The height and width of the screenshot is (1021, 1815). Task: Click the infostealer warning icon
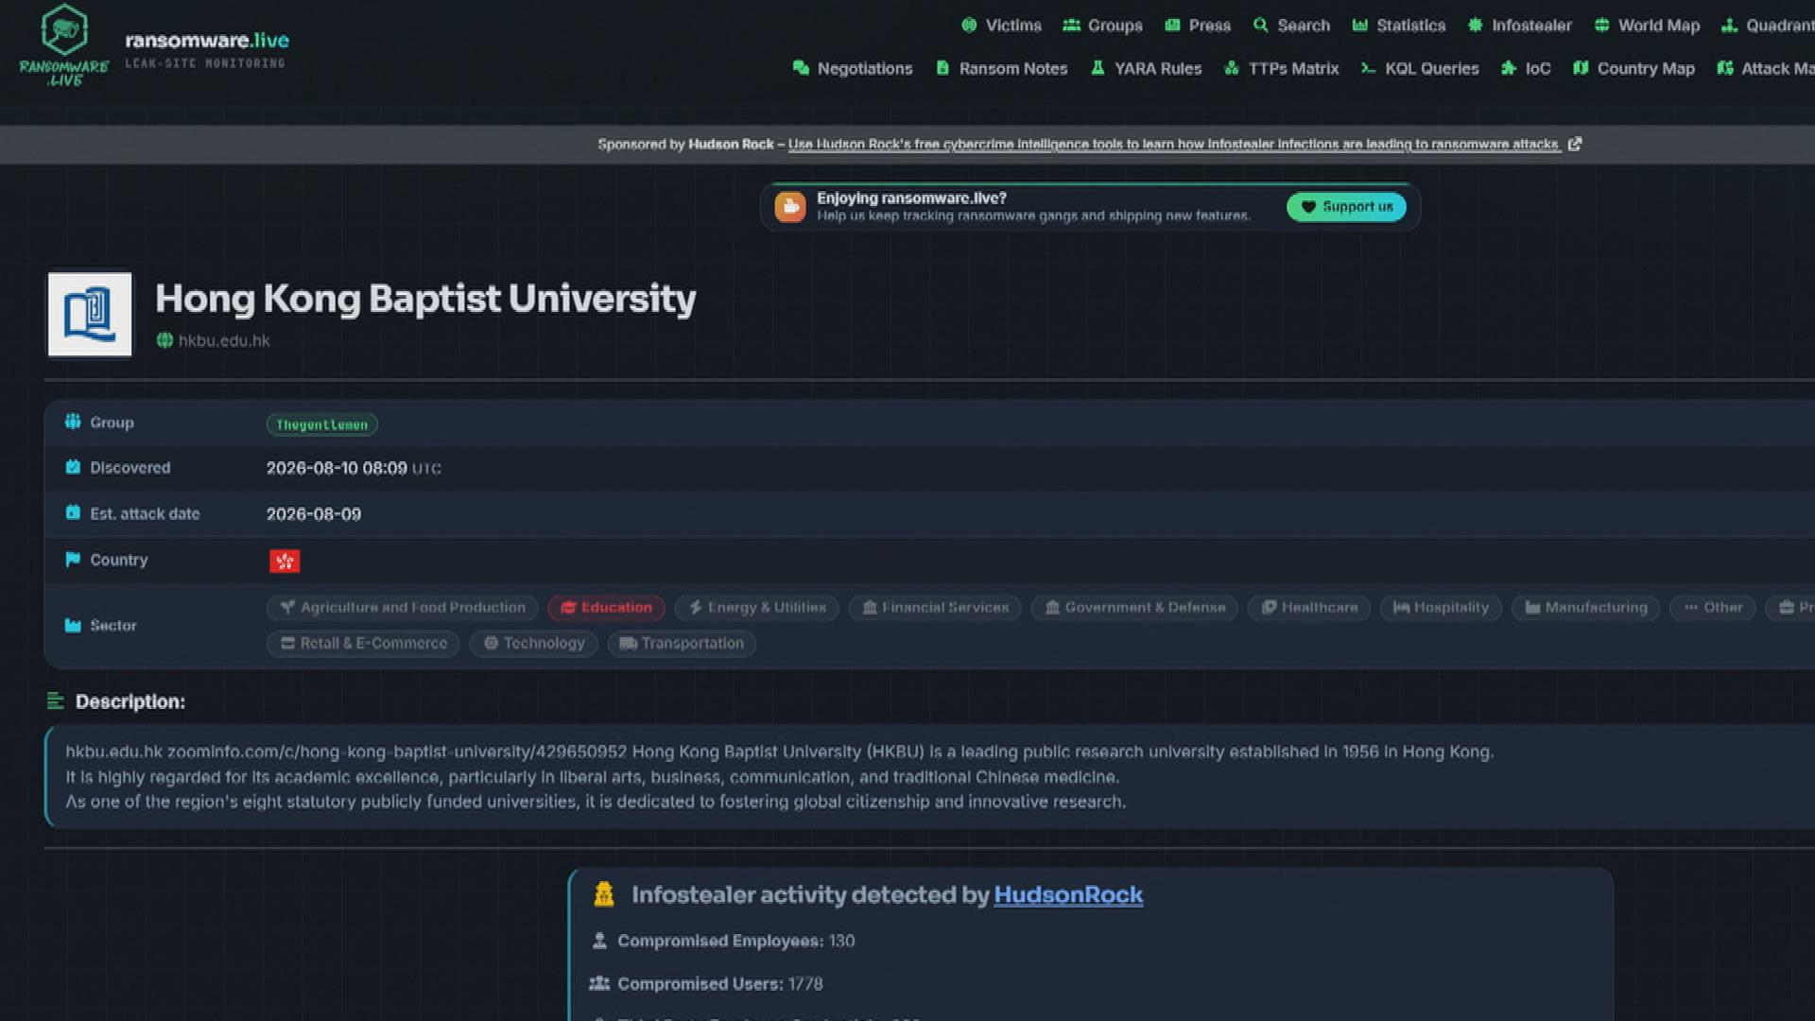603,893
